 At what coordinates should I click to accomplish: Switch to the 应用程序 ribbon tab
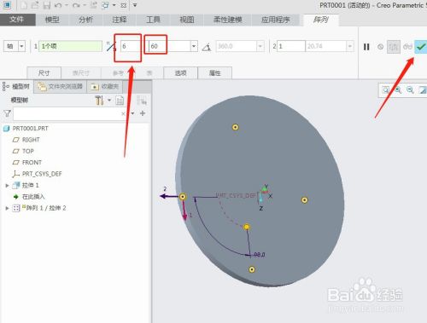click(x=276, y=20)
